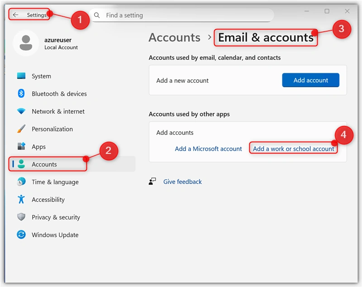Select the System monitor icon

click(x=21, y=76)
